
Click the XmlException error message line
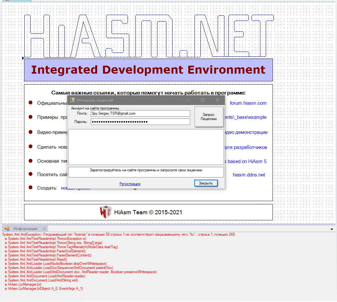click(x=119, y=234)
